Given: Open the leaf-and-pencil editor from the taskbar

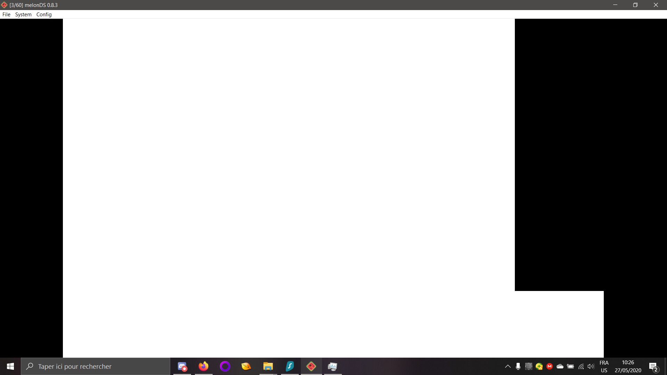Looking at the screenshot, I should (246, 366).
